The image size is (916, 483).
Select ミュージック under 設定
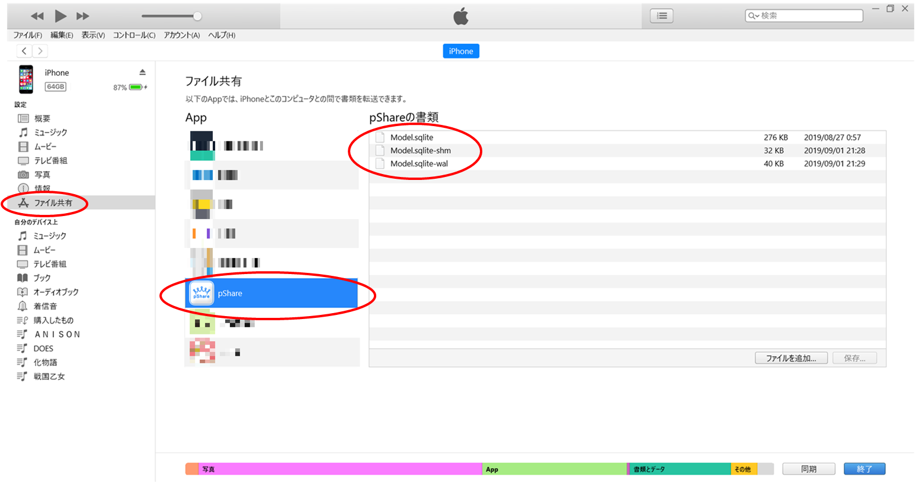(50, 133)
